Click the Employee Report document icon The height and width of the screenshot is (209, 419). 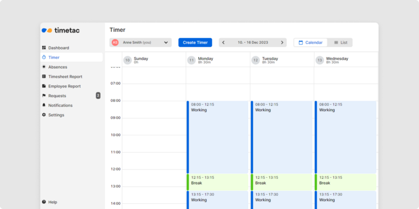44,86
